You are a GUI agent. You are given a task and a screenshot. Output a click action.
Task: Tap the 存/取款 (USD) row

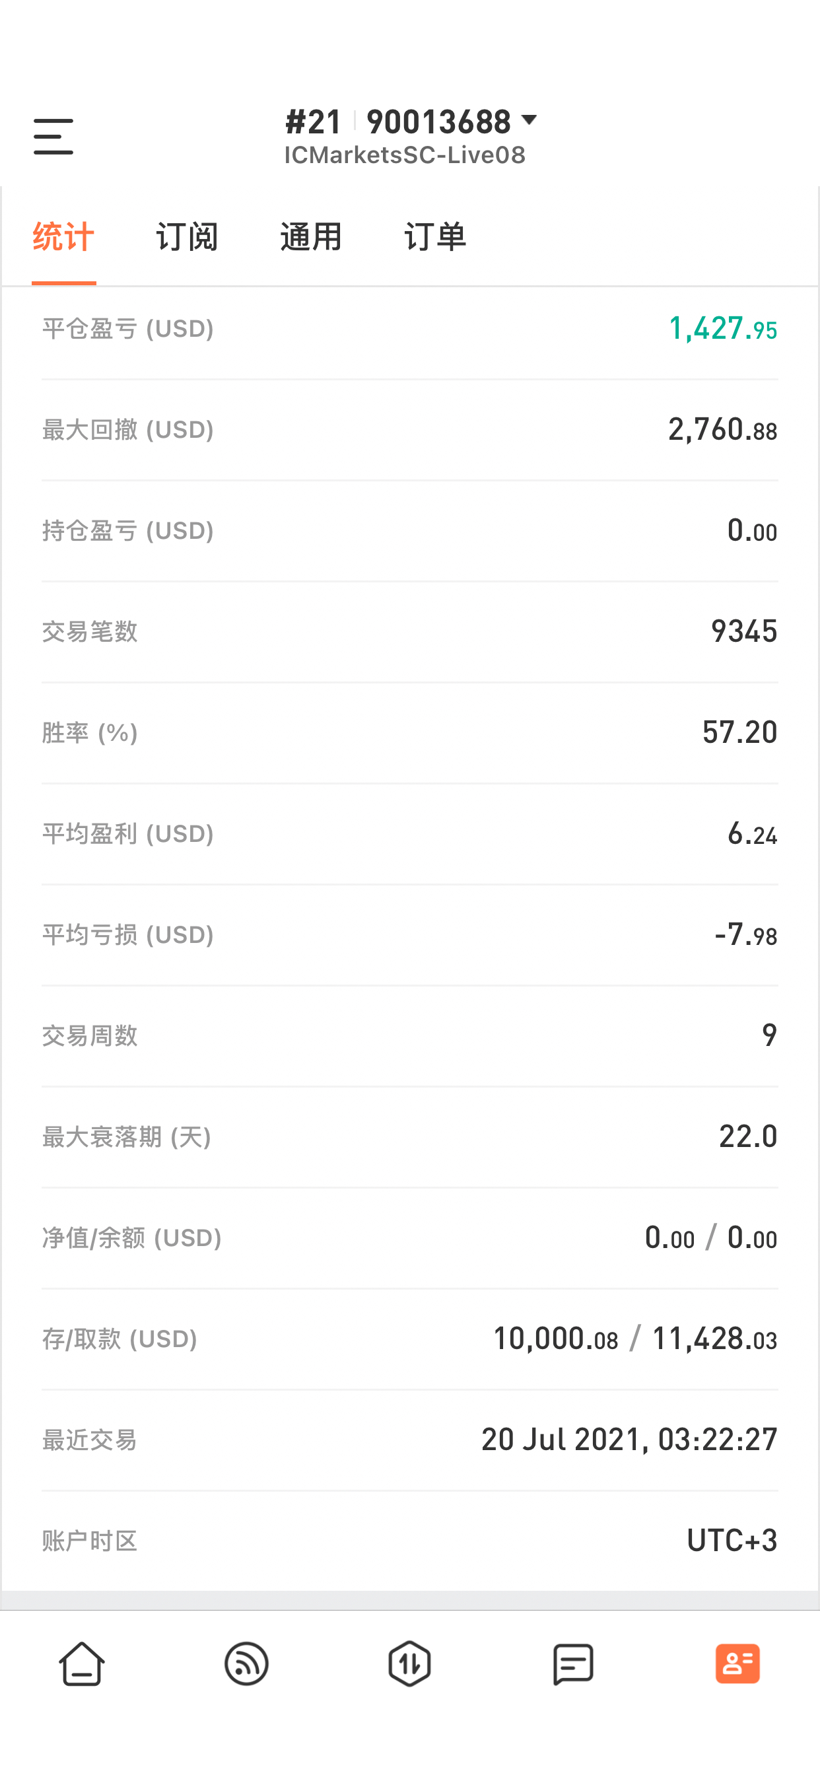click(x=410, y=1340)
